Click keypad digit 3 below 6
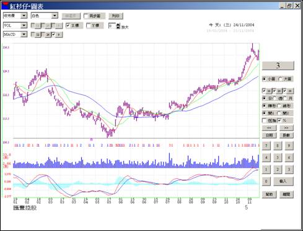303x231 pixels. [289, 170]
